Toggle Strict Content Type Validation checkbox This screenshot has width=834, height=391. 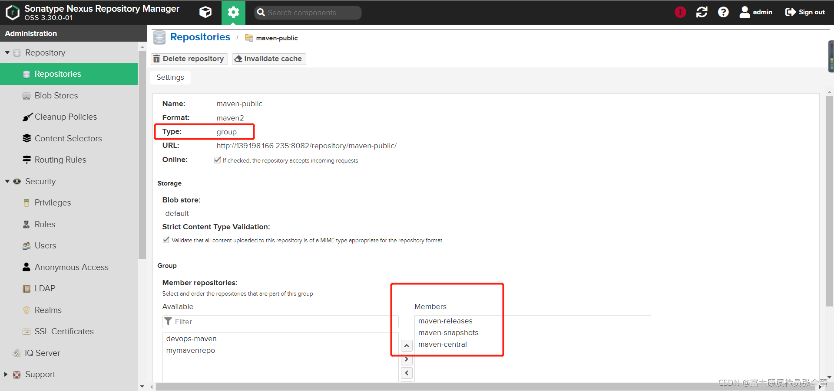(x=166, y=240)
